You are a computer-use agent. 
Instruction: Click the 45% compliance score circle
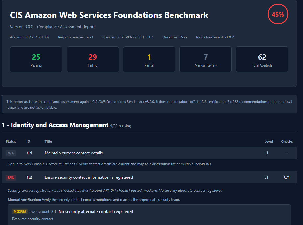278,14
